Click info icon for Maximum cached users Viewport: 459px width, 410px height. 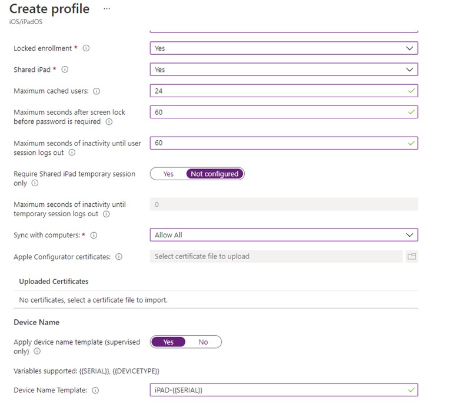click(x=97, y=91)
